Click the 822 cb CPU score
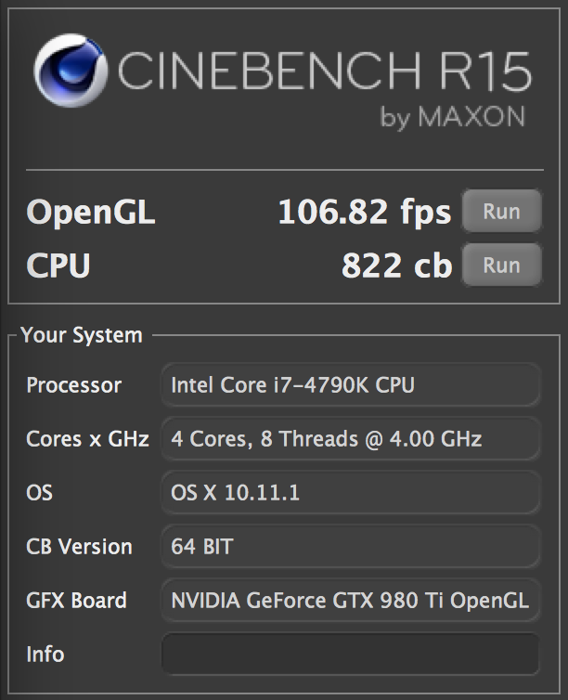The width and height of the screenshot is (568, 700). (396, 266)
